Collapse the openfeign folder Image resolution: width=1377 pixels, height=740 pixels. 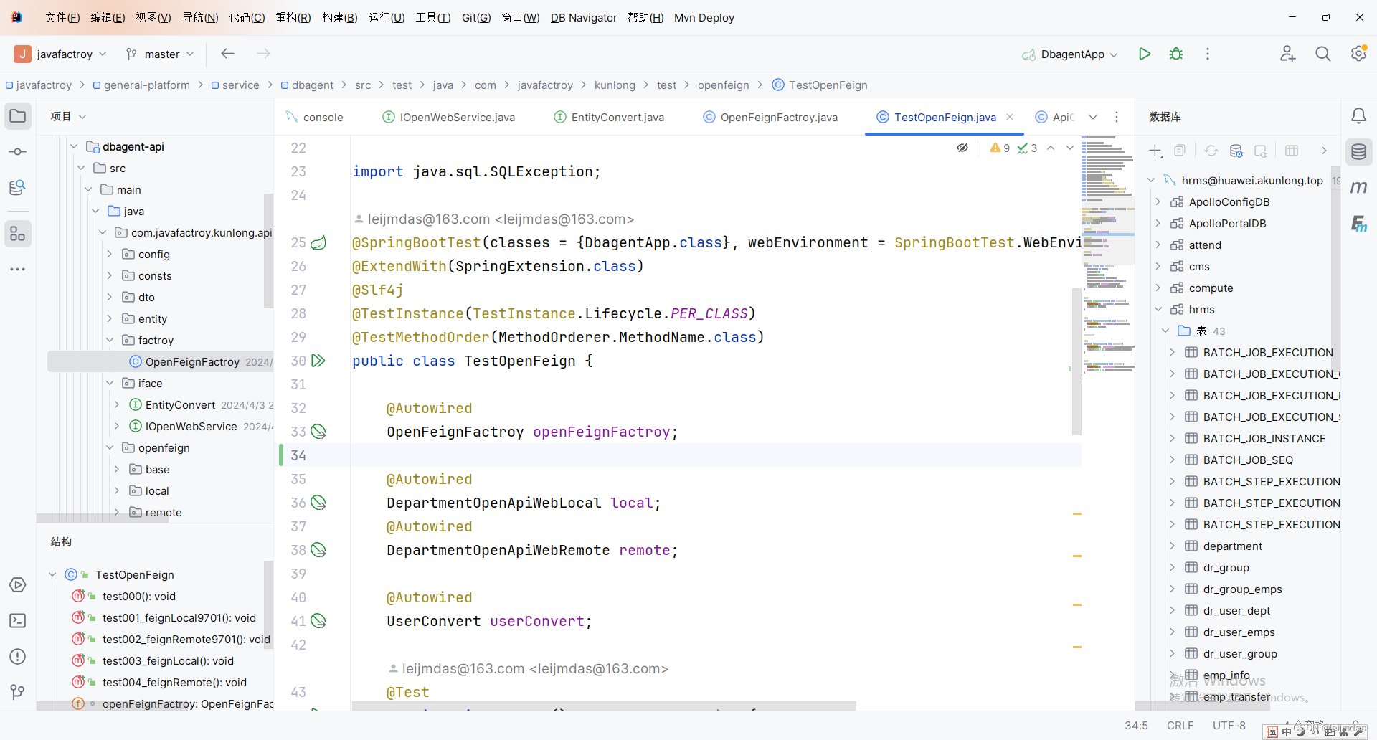point(110,447)
